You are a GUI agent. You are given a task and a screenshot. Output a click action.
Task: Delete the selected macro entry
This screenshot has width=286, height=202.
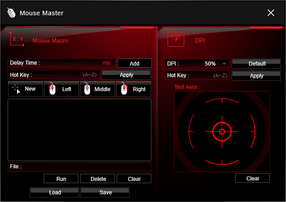pos(98,179)
